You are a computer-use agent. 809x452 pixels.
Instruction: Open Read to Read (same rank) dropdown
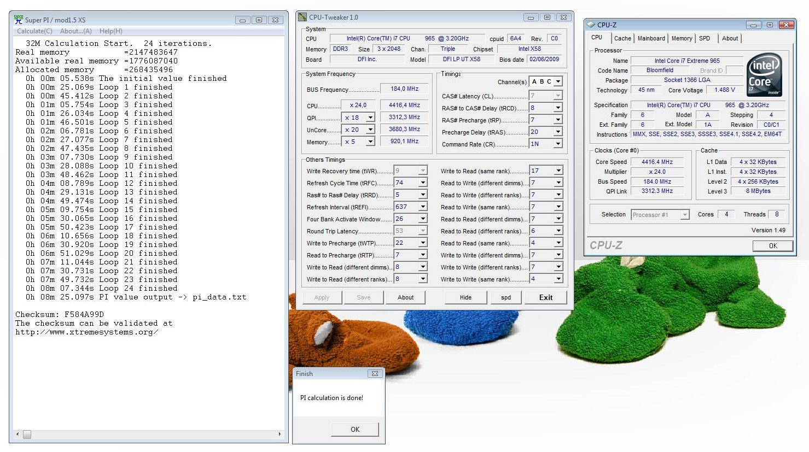tap(558, 243)
